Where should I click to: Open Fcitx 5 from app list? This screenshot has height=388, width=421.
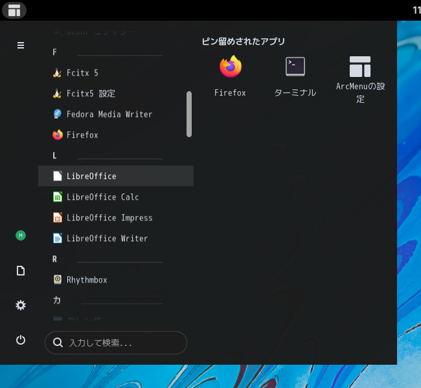pyautogui.click(x=116, y=72)
